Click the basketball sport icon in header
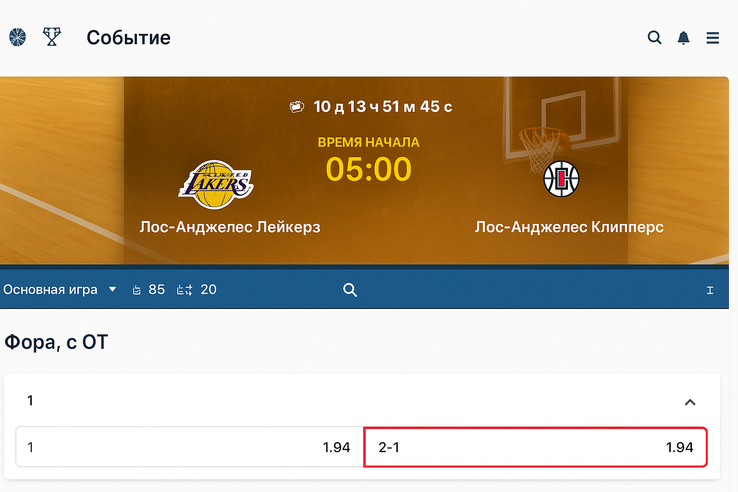738x492 pixels. pos(18,37)
